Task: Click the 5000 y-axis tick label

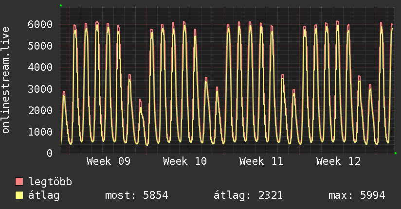Action: click(x=40, y=46)
